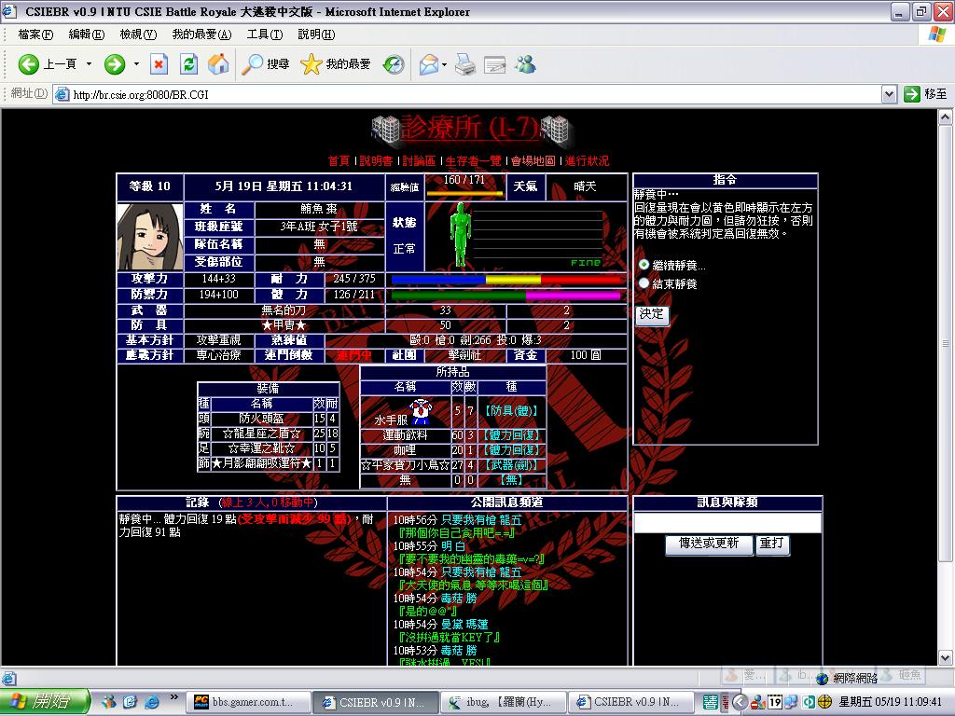Open the address bar URL dropdown
Image resolution: width=955 pixels, height=716 pixels.
coord(889,94)
